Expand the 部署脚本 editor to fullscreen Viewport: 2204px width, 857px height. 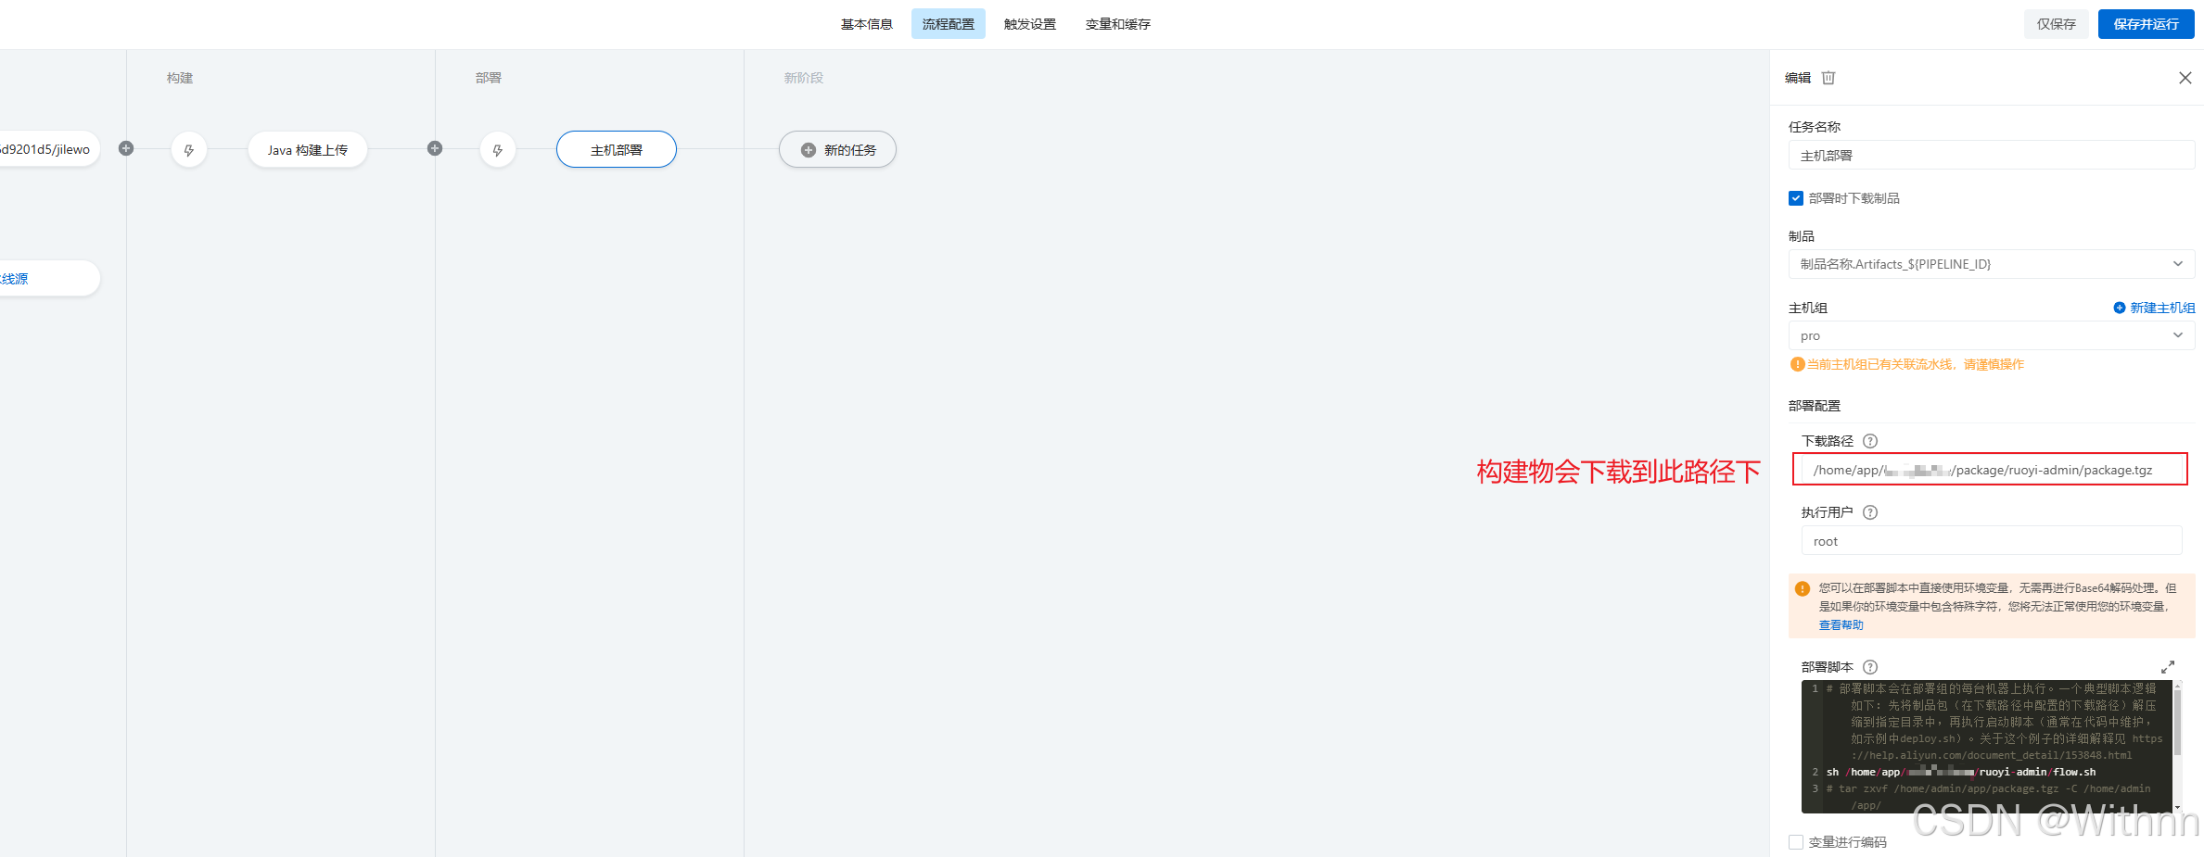2167,666
